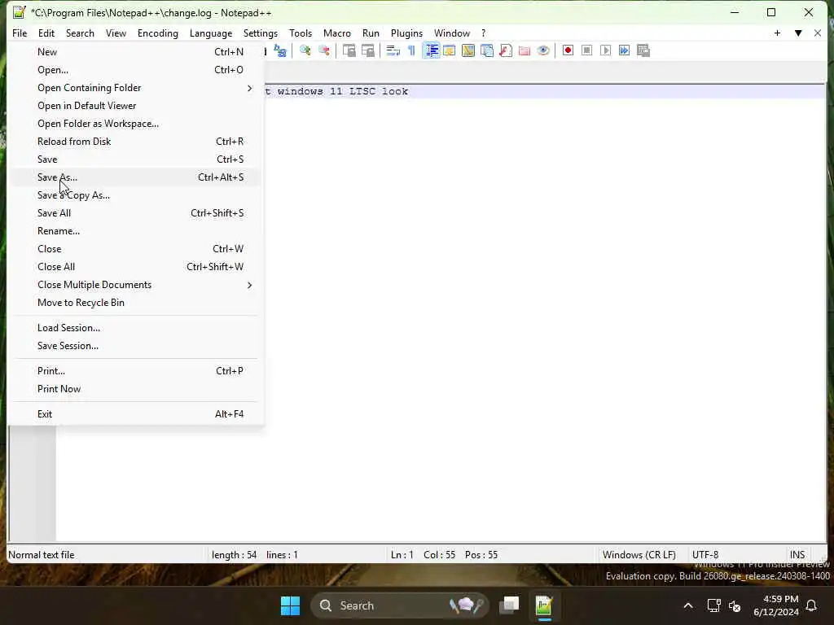834x625 pixels.
Task: Open the Edit menu
Action: click(46, 33)
